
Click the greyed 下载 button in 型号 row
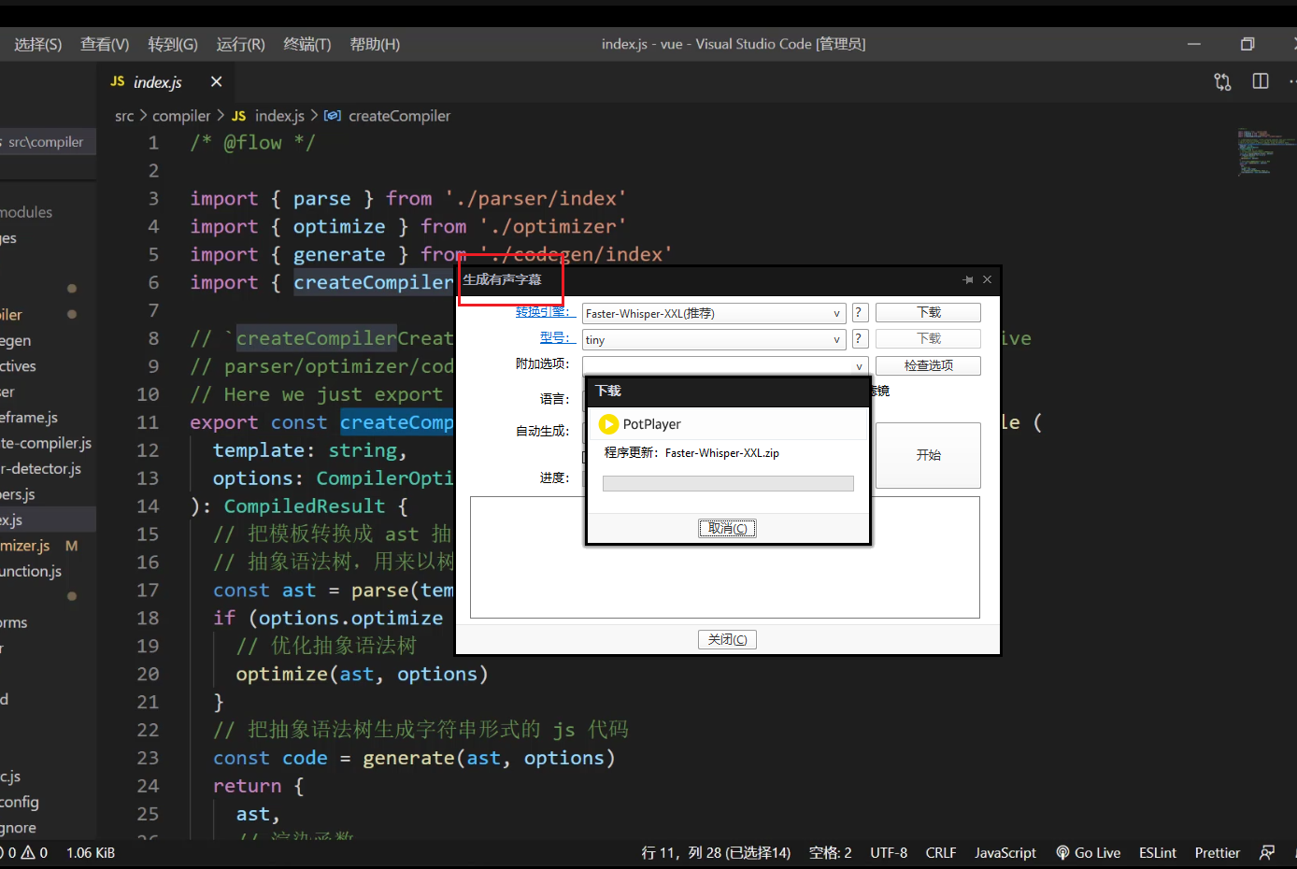[x=928, y=338]
